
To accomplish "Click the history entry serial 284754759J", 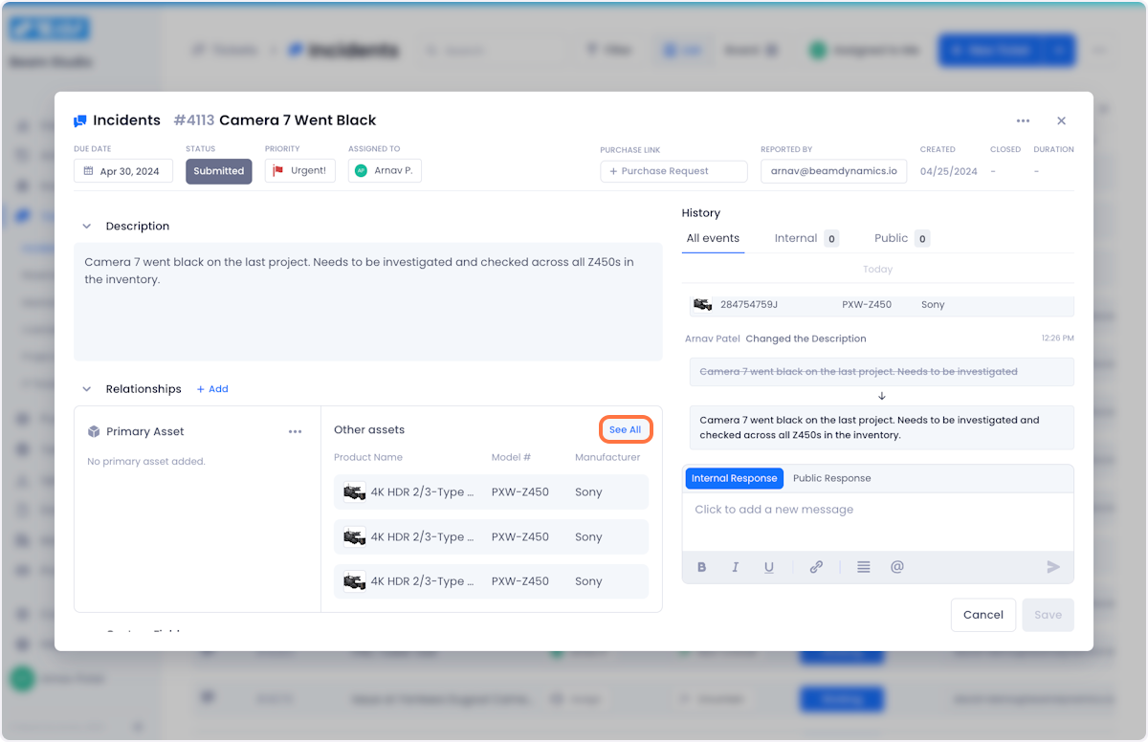I will click(749, 305).
